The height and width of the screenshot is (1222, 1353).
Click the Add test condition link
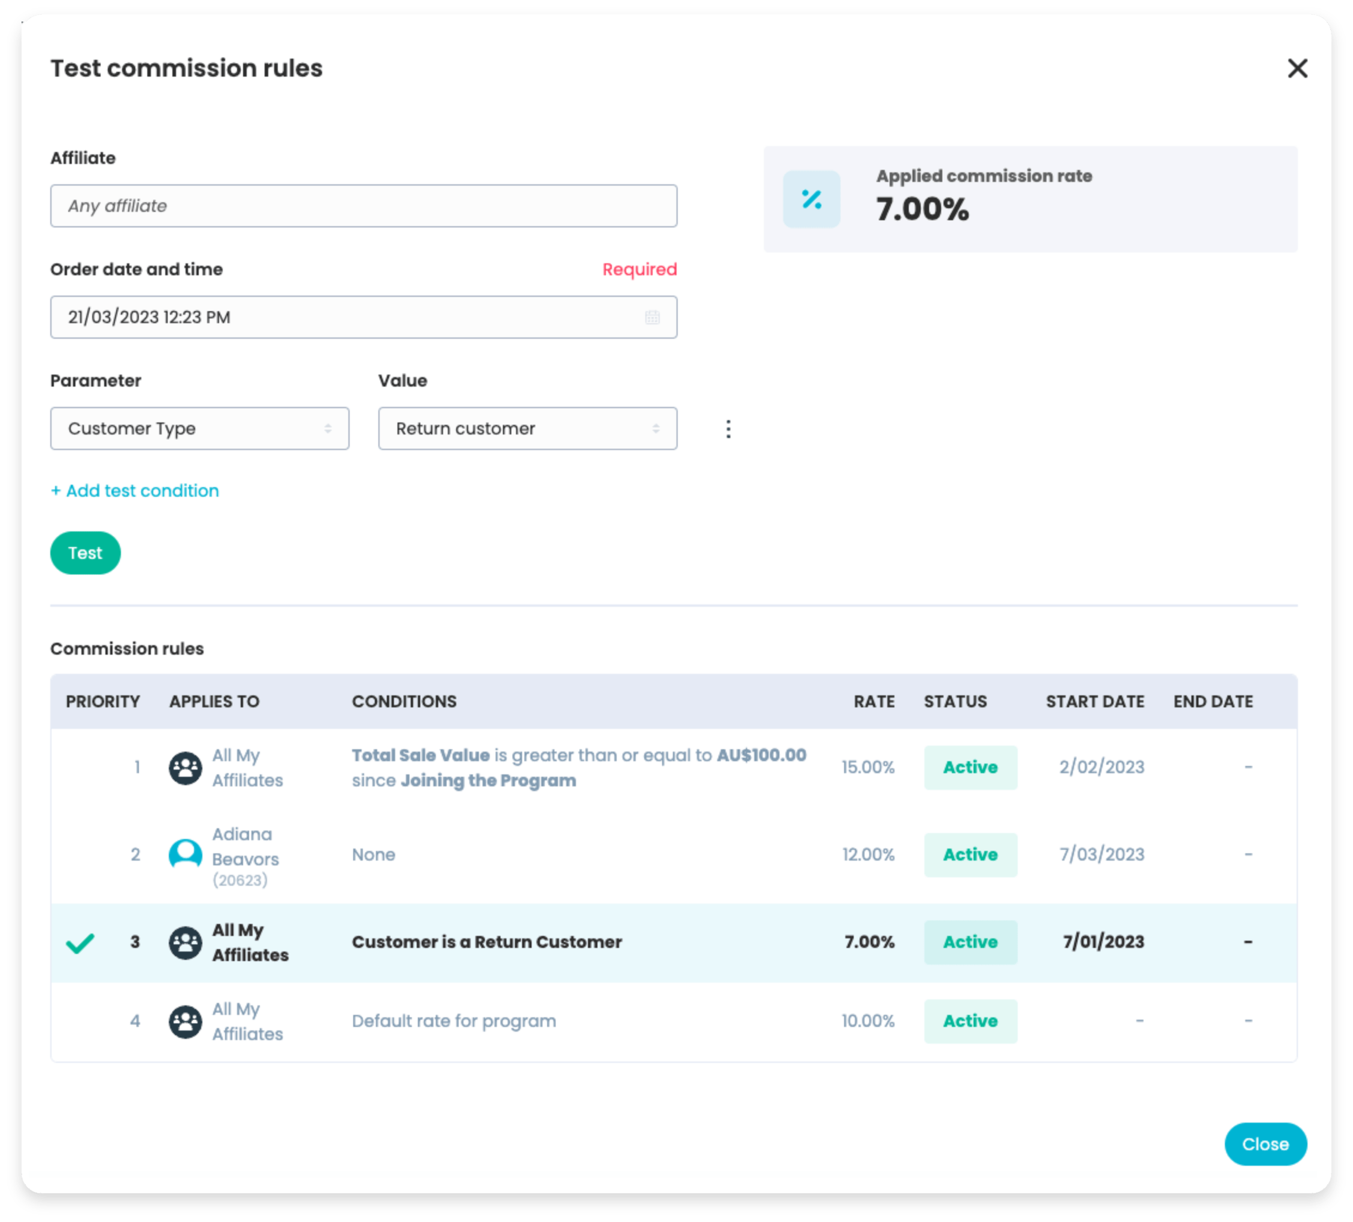pos(135,491)
